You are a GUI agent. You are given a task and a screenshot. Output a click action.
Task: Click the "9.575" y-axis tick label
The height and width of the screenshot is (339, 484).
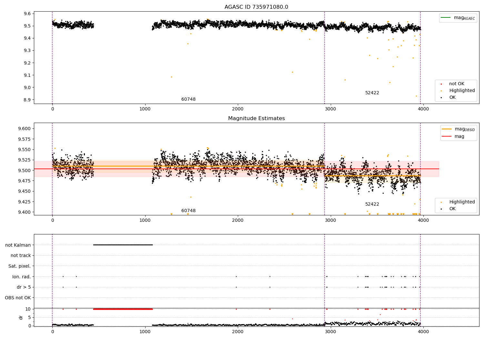(25, 139)
